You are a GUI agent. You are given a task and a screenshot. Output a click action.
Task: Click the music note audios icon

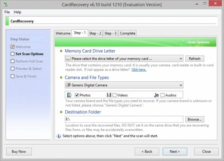coord(157,95)
